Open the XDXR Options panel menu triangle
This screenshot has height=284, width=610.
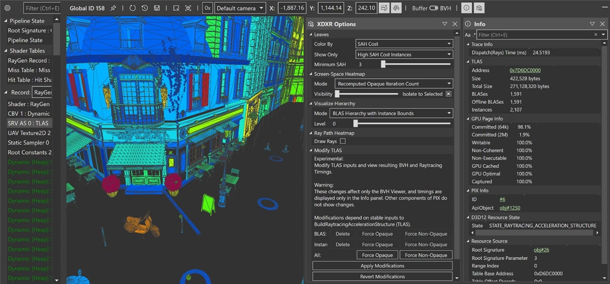coord(445,24)
